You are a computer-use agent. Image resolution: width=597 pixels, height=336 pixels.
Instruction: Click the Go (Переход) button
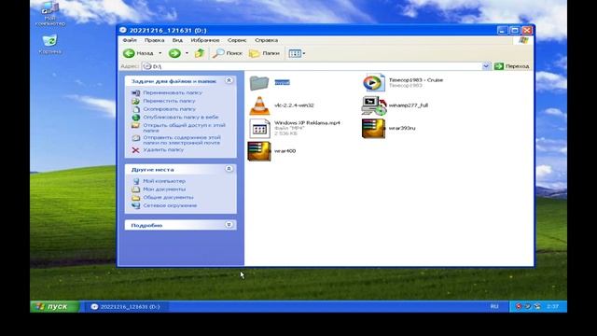[x=512, y=66]
